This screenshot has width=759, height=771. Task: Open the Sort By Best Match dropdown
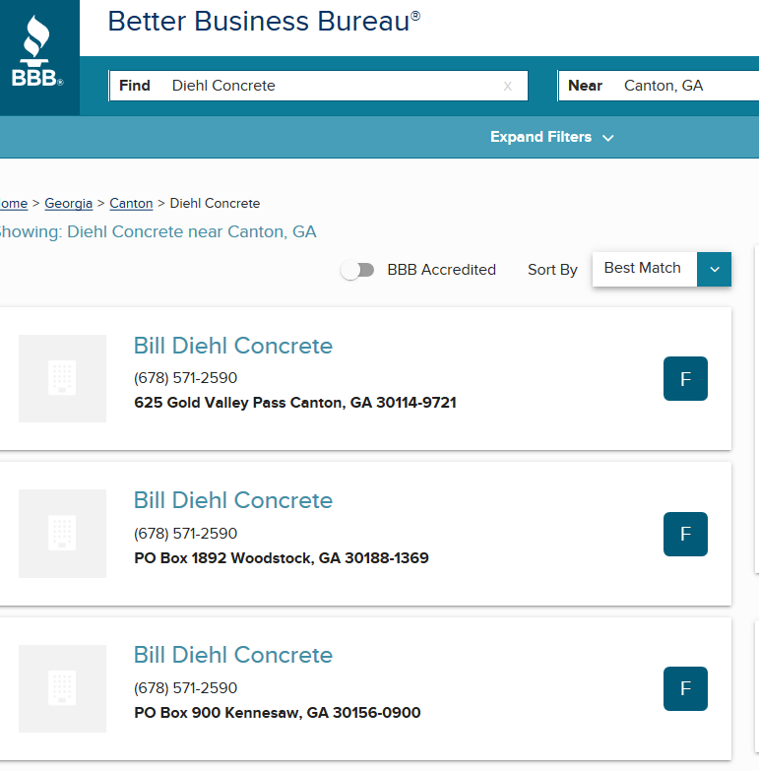[x=662, y=269]
